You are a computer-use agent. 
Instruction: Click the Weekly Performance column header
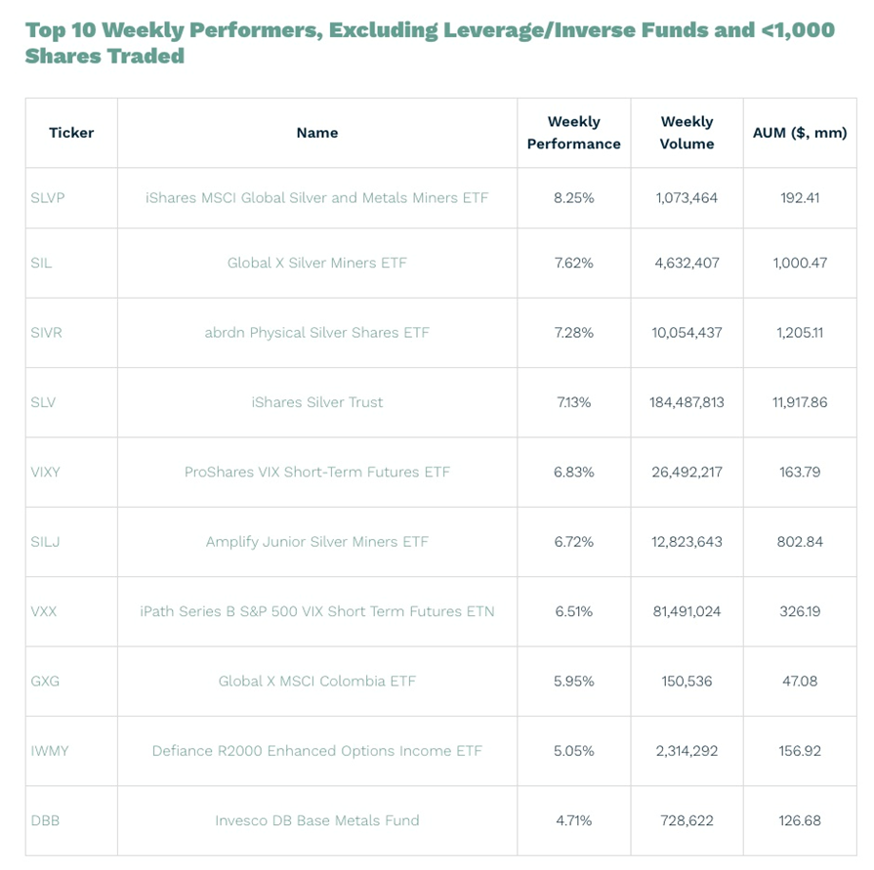(573, 133)
